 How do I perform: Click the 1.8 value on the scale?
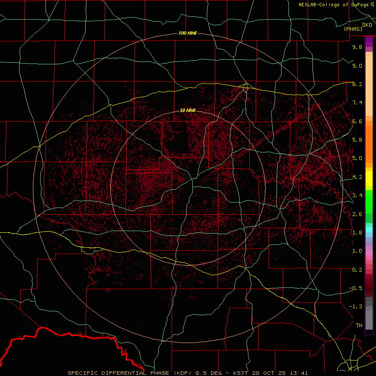coord(357,233)
